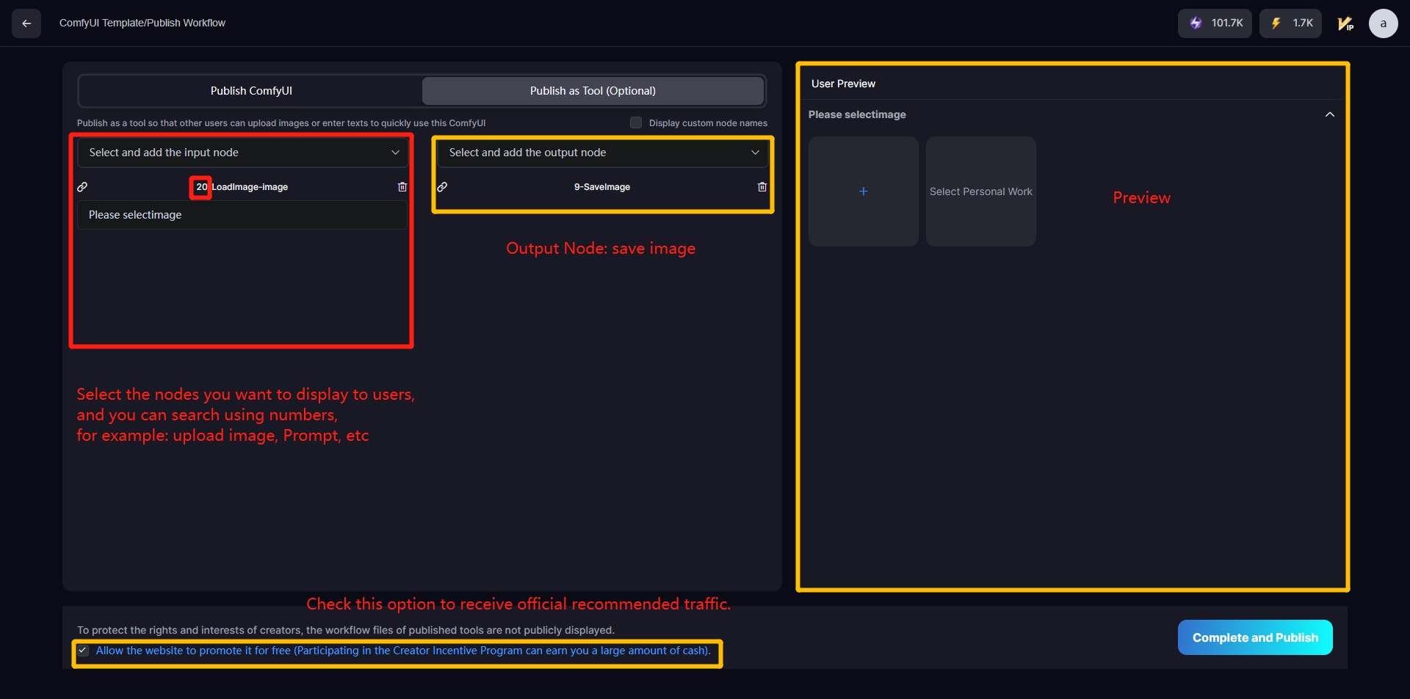Click the VIP membership badge icon
Image resolution: width=1410 pixels, height=699 pixels.
(1345, 23)
